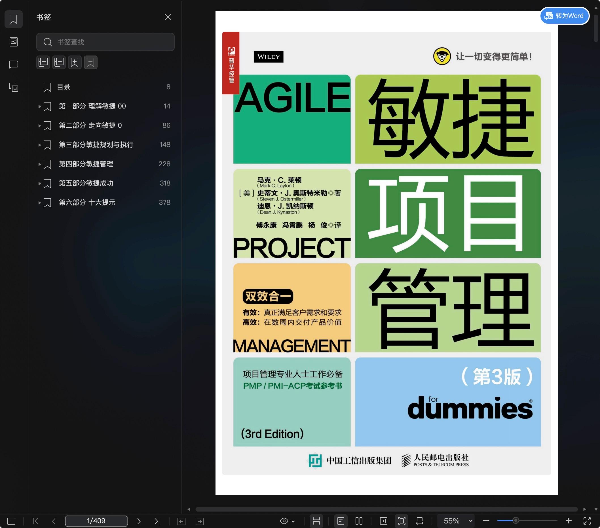600x528 pixels.
Task: Jump to 第二部分 走向敏捷 0
Action: pos(90,125)
